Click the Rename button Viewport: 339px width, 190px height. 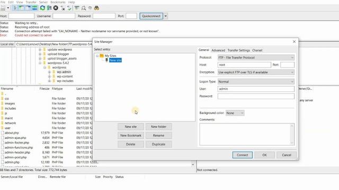(158, 136)
